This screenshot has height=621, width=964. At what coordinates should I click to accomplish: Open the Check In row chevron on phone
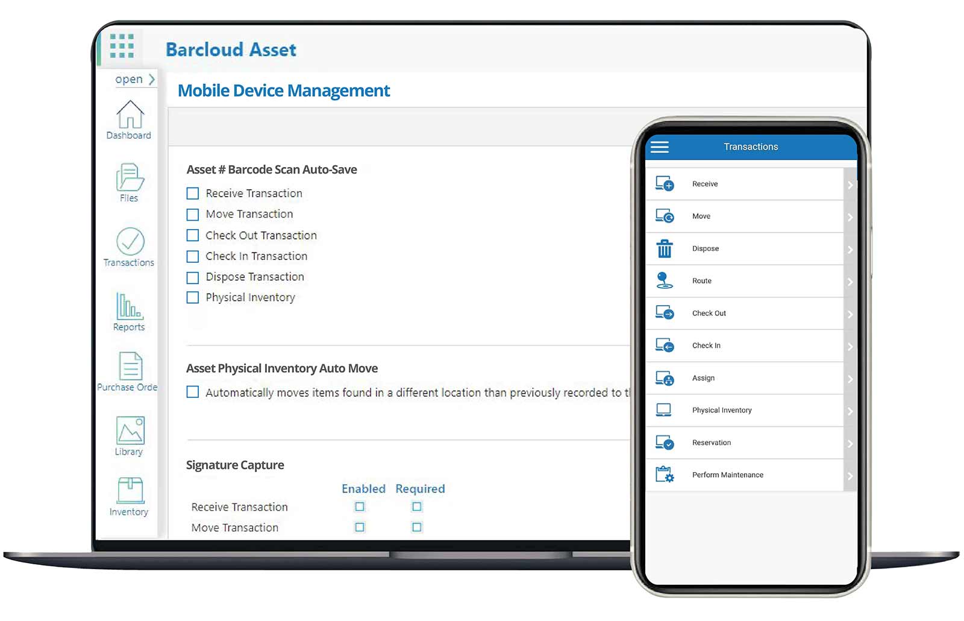[850, 347]
